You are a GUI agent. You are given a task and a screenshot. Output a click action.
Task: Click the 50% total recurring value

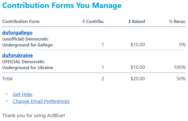coord(181,79)
